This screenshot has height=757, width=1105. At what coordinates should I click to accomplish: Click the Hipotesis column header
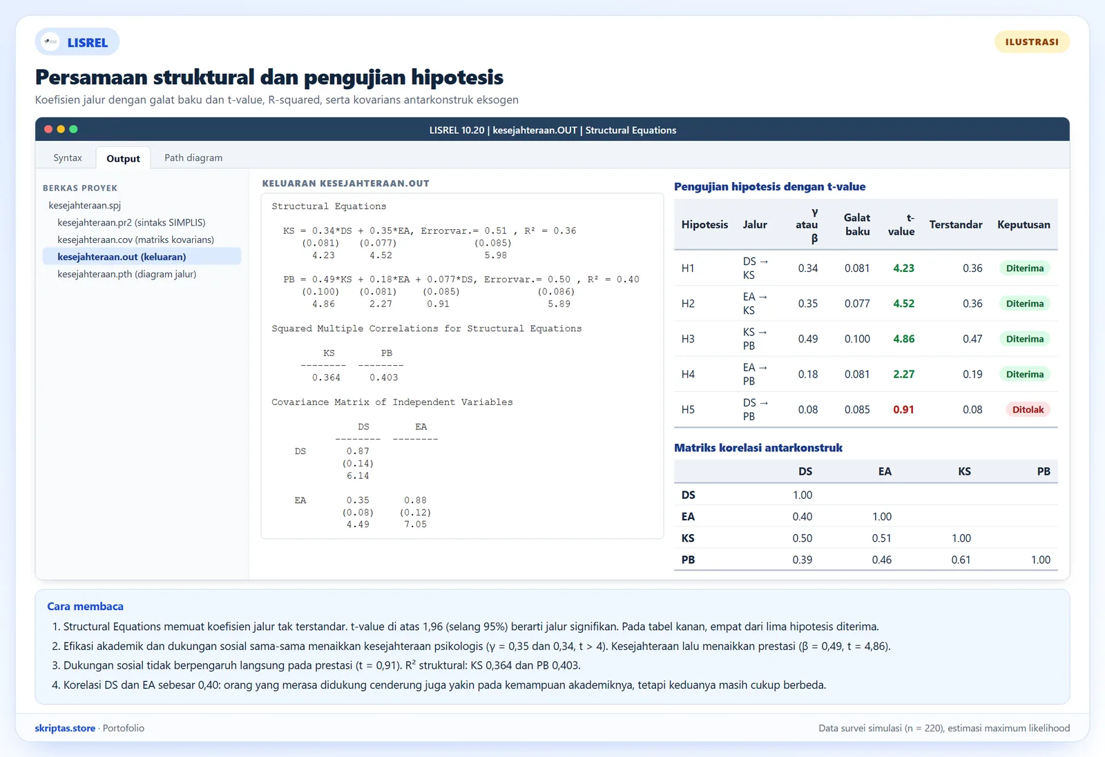tap(704, 224)
